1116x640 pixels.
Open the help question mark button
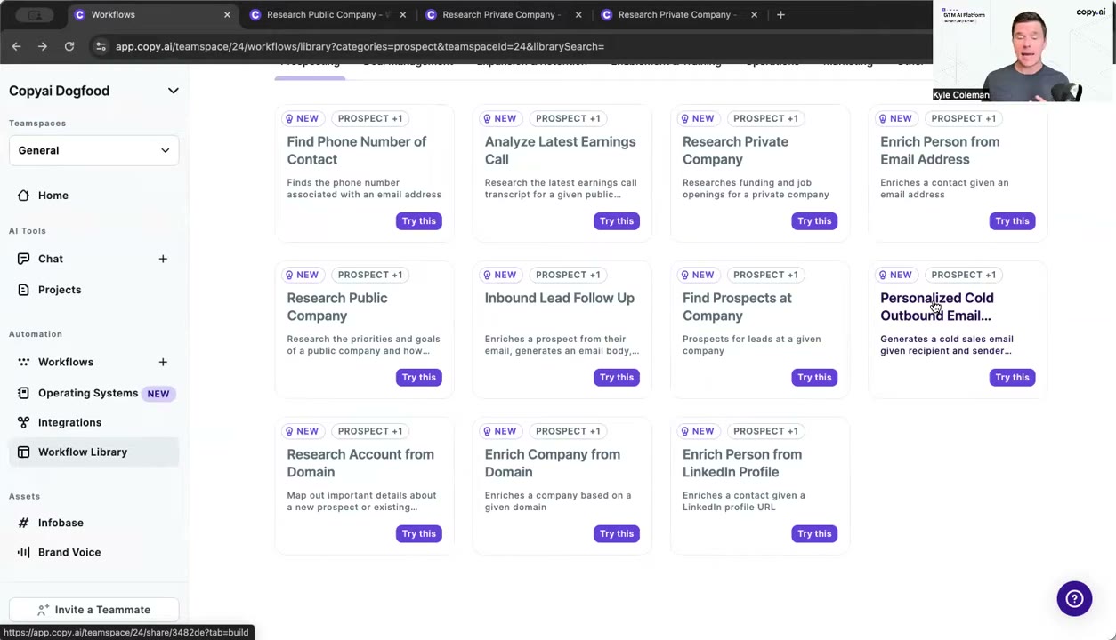[1074, 598]
